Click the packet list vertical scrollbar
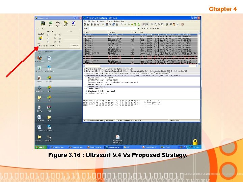The image size is (243, 182). [199, 48]
